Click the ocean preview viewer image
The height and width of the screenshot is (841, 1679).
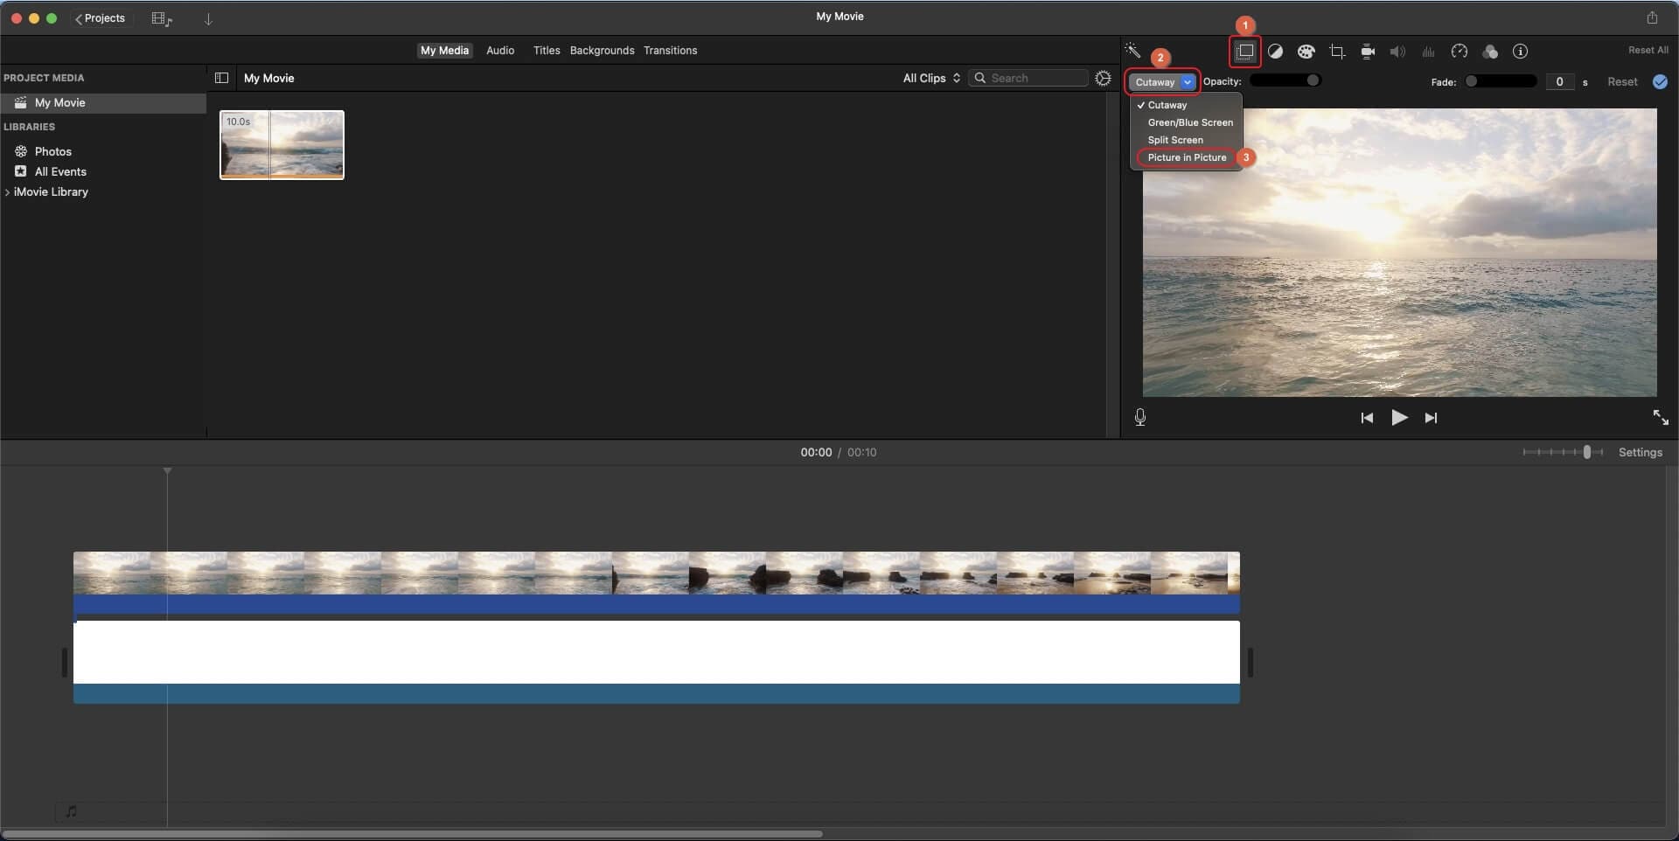tap(1399, 252)
